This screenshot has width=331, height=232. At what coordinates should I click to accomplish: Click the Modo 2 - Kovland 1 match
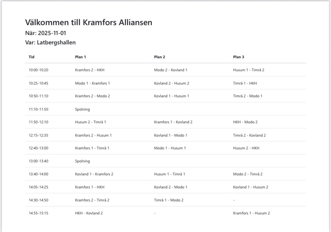click(x=171, y=70)
